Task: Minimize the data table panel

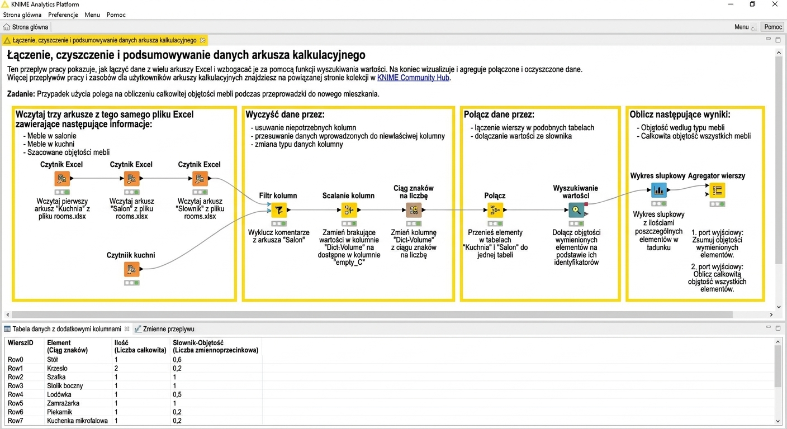Action: [769, 328]
